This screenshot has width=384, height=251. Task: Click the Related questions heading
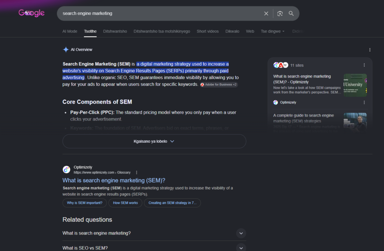87,220
